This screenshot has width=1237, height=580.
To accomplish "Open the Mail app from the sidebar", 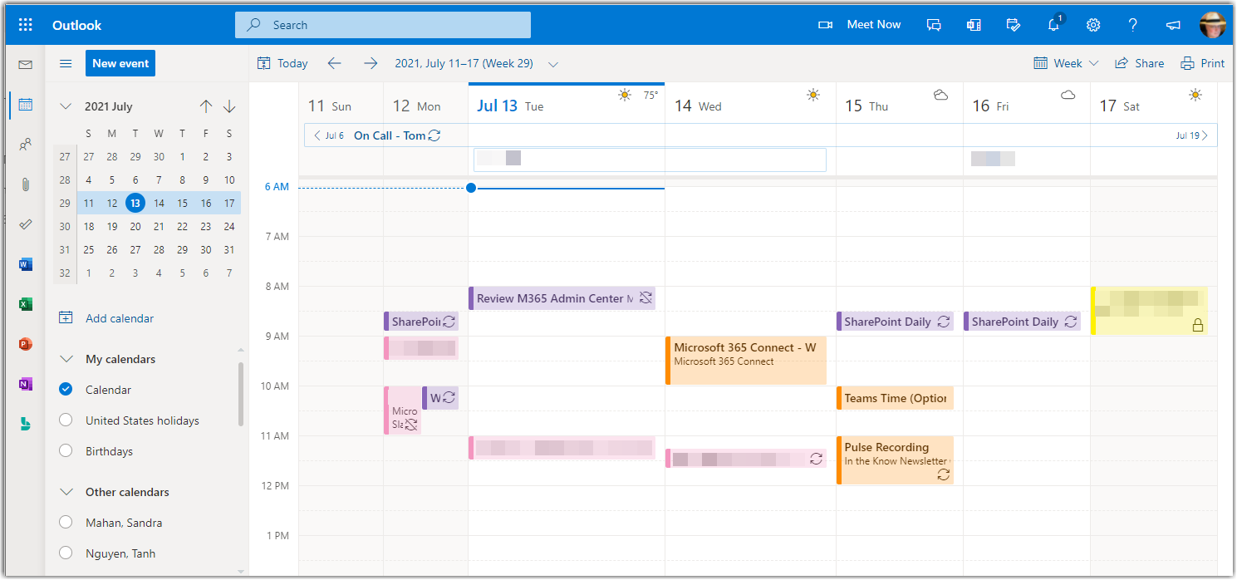I will click(x=25, y=62).
